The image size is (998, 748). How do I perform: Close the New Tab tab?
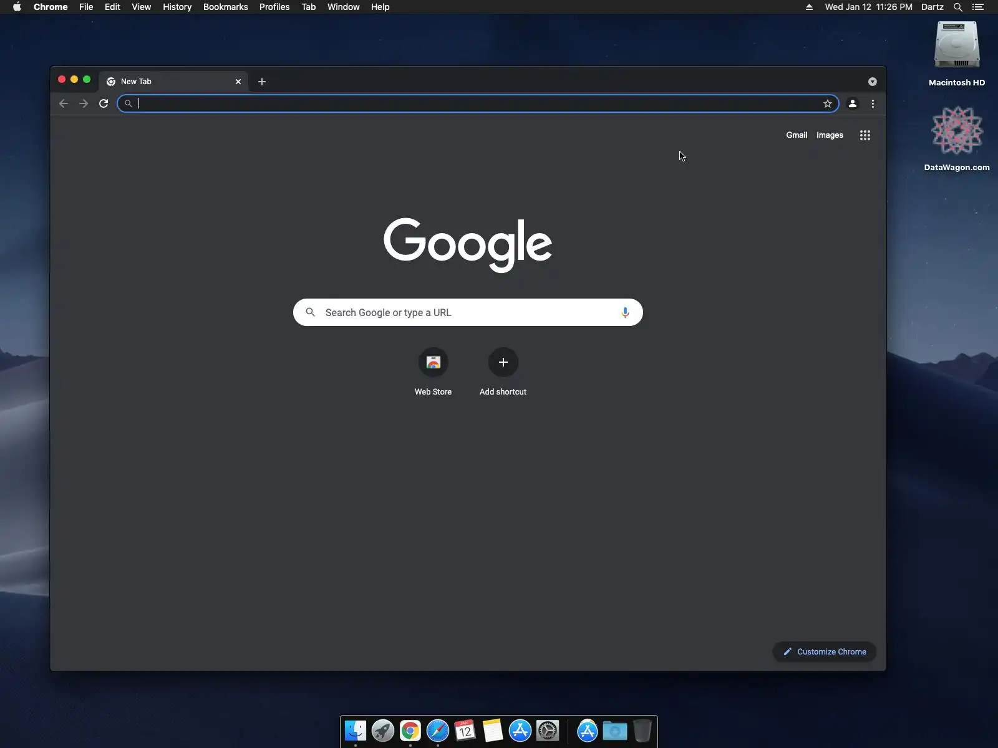pyautogui.click(x=238, y=82)
